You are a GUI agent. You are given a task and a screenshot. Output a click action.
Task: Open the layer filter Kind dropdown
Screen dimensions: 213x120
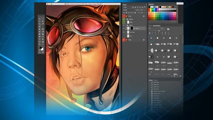(x=127, y=7)
